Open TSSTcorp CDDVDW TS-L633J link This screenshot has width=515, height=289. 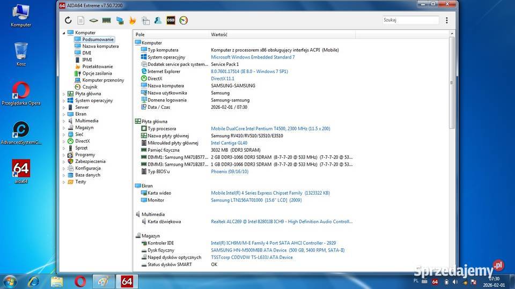click(252, 257)
